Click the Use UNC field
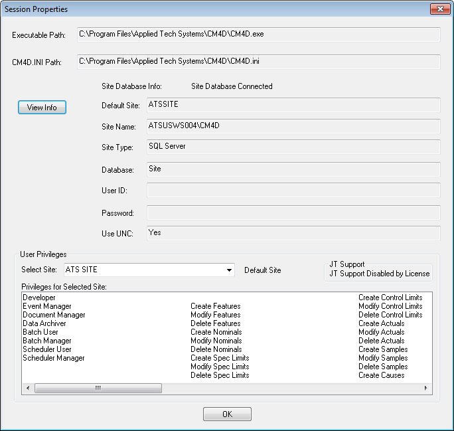 point(293,233)
